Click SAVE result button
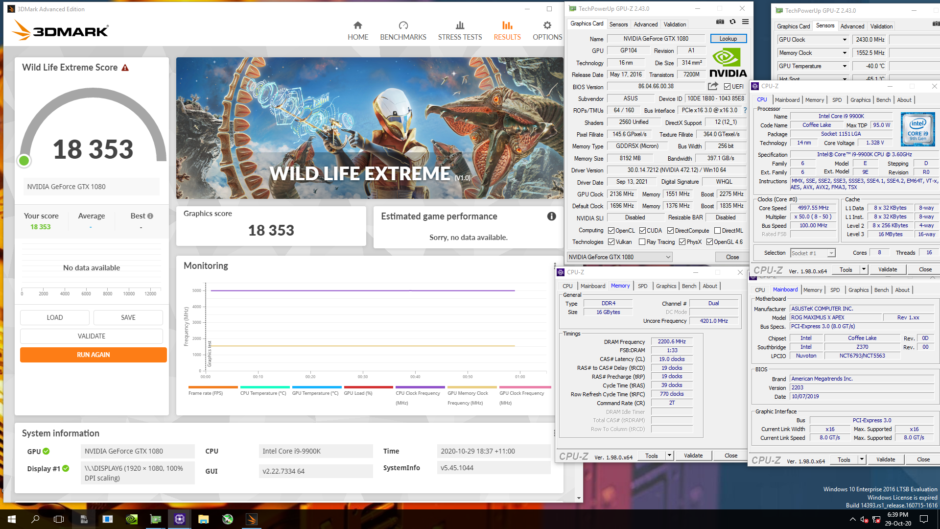The width and height of the screenshot is (940, 529). [x=128, y=318]
